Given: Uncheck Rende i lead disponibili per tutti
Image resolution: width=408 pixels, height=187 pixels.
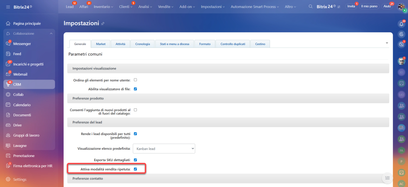Looking at the screenshot, I should tap(135, 134).
